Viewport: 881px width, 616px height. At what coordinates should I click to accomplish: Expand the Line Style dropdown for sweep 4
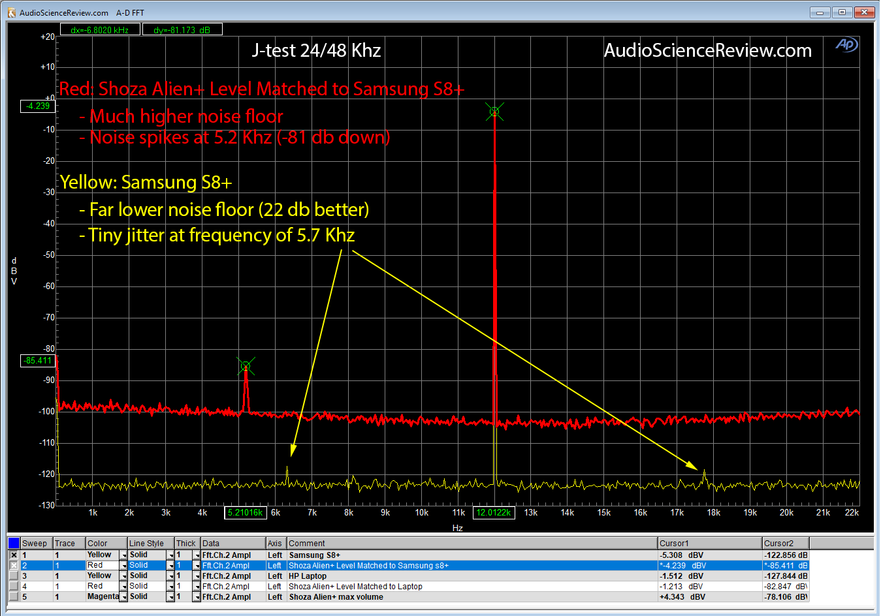click(171, 587)
